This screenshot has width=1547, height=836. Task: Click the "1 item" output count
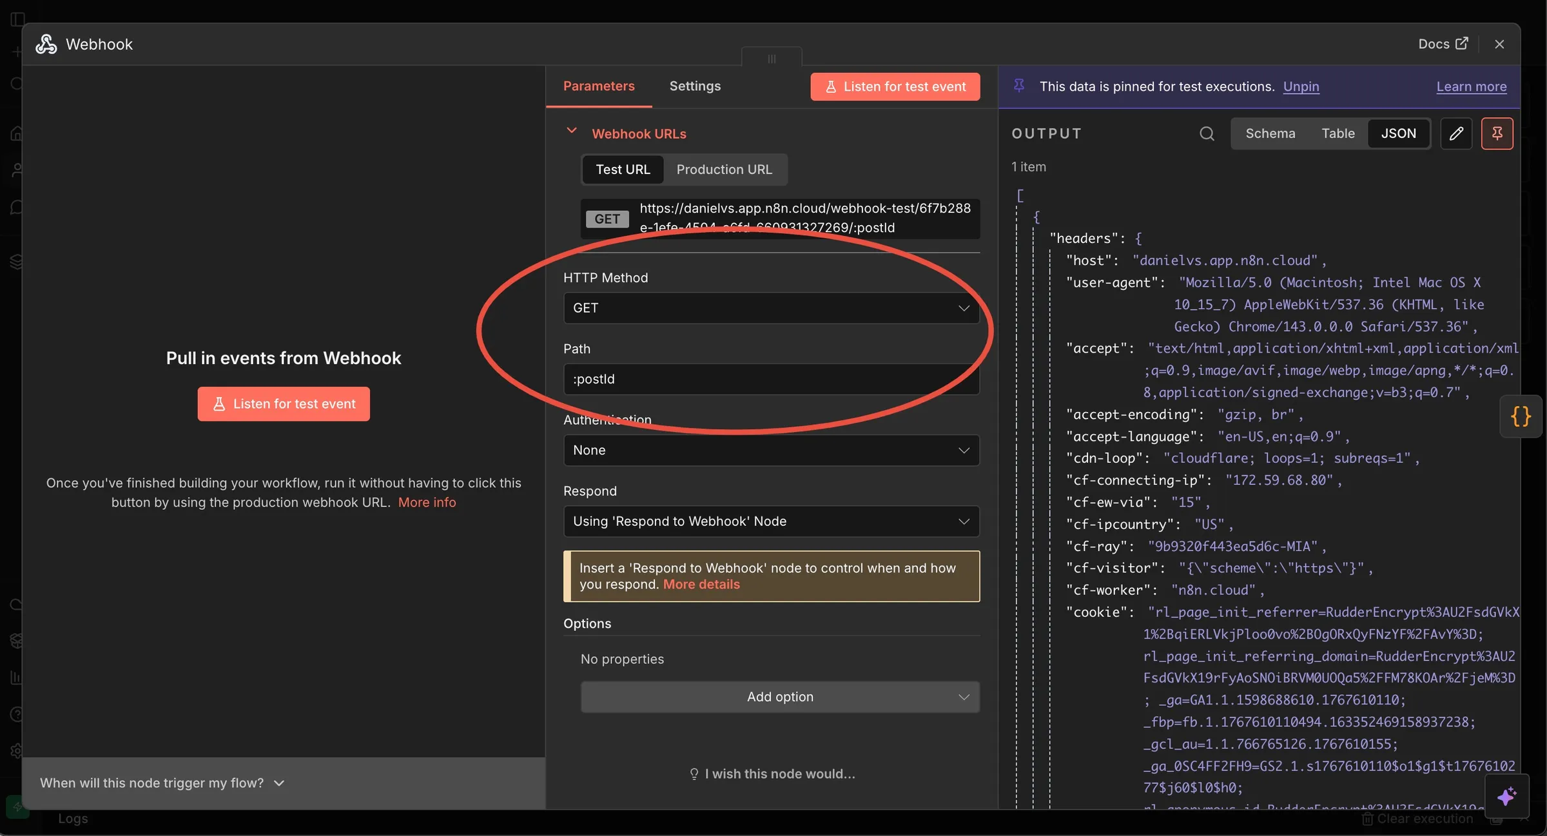[1029, 166]
